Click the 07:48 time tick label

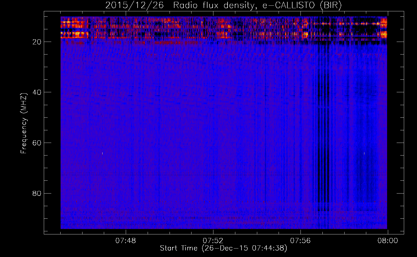pos(126,241)
